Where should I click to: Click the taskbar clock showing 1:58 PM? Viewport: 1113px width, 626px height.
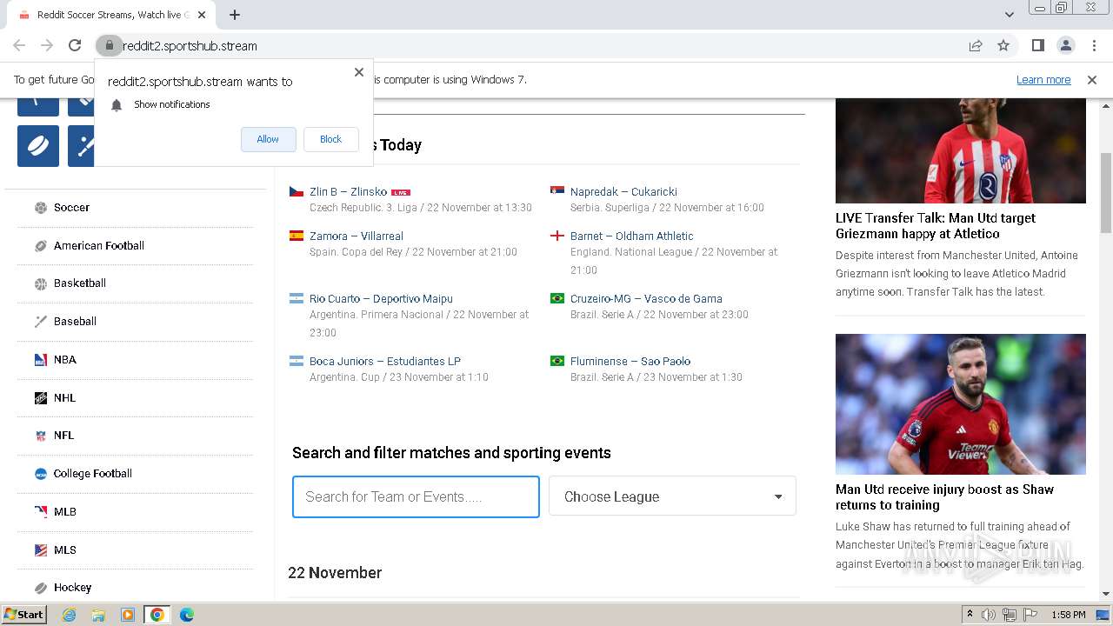pos(1068,615)
